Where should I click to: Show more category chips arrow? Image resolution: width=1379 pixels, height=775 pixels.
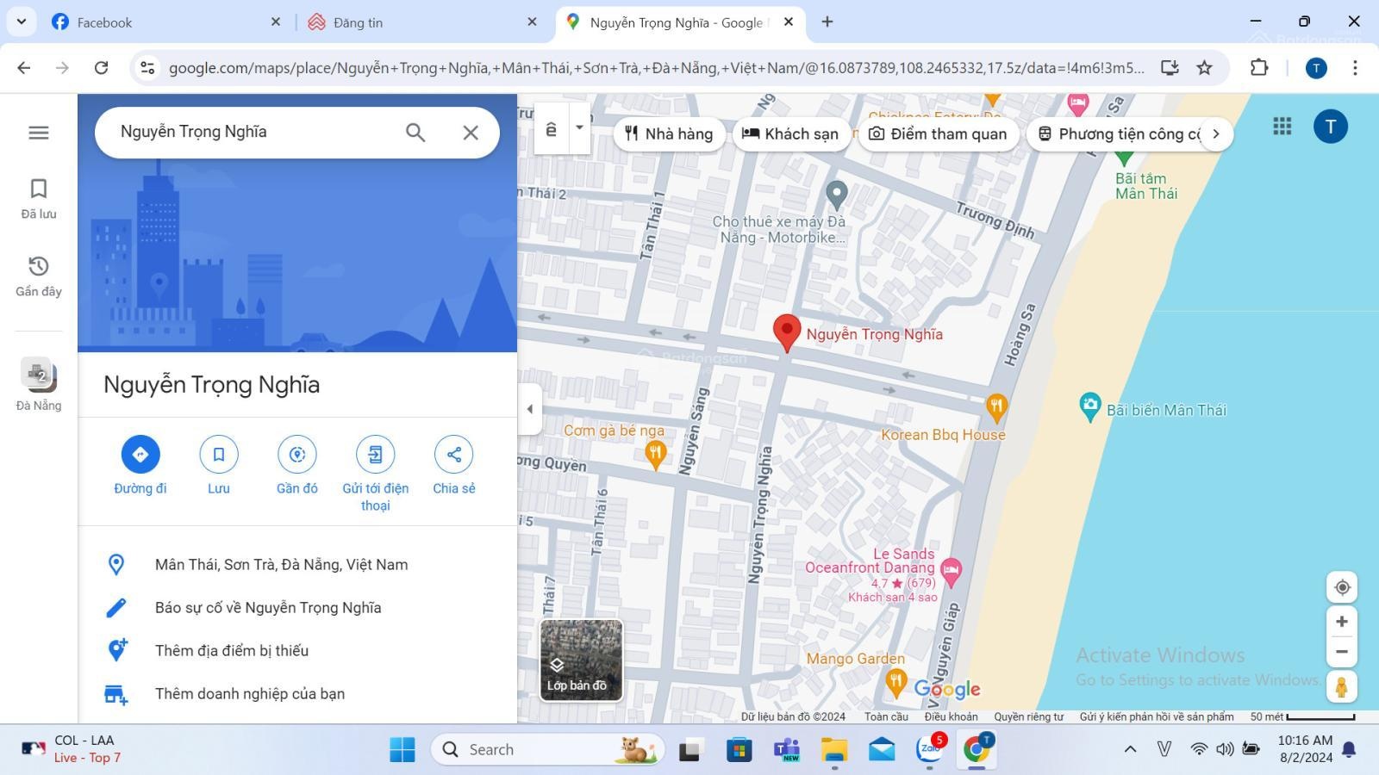click(x=1215, y=133)
